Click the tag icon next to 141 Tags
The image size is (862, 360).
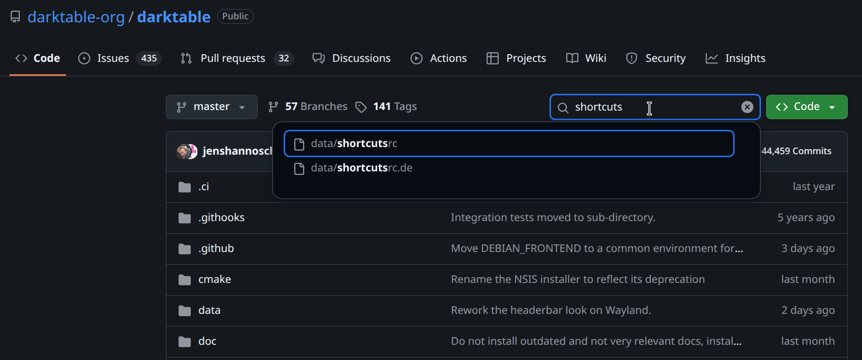tap(361, 107)
